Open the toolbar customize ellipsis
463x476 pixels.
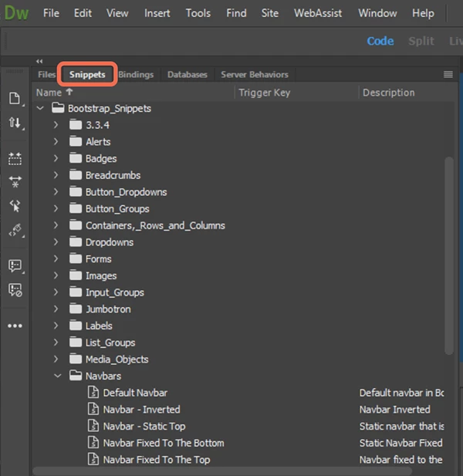click(x=15, y=326)
